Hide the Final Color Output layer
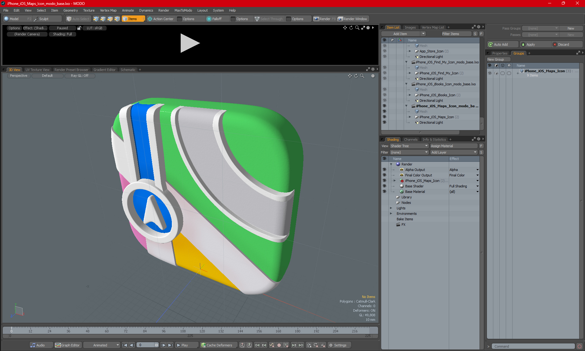This screenshot has width=585, height=351. [x=384, y=175]
